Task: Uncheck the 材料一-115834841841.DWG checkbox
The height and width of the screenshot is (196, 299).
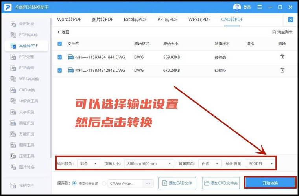Action: pyautogui.click(x=60, y=57)
